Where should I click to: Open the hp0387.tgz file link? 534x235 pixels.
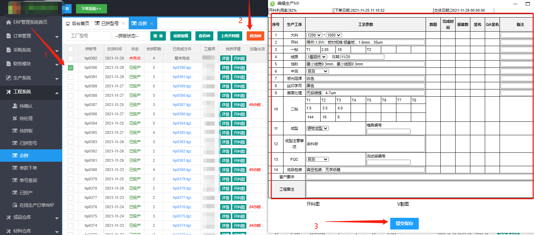coord(182,105)
